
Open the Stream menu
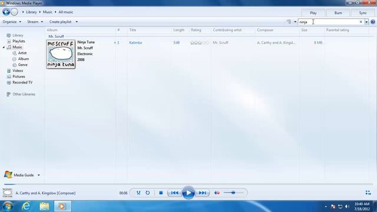tap(35, 22)
